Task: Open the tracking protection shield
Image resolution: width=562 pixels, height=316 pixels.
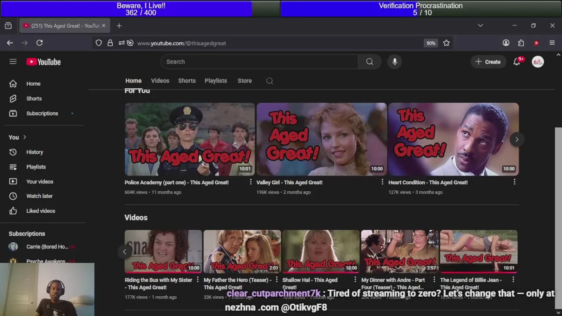Action: point(99,43)
